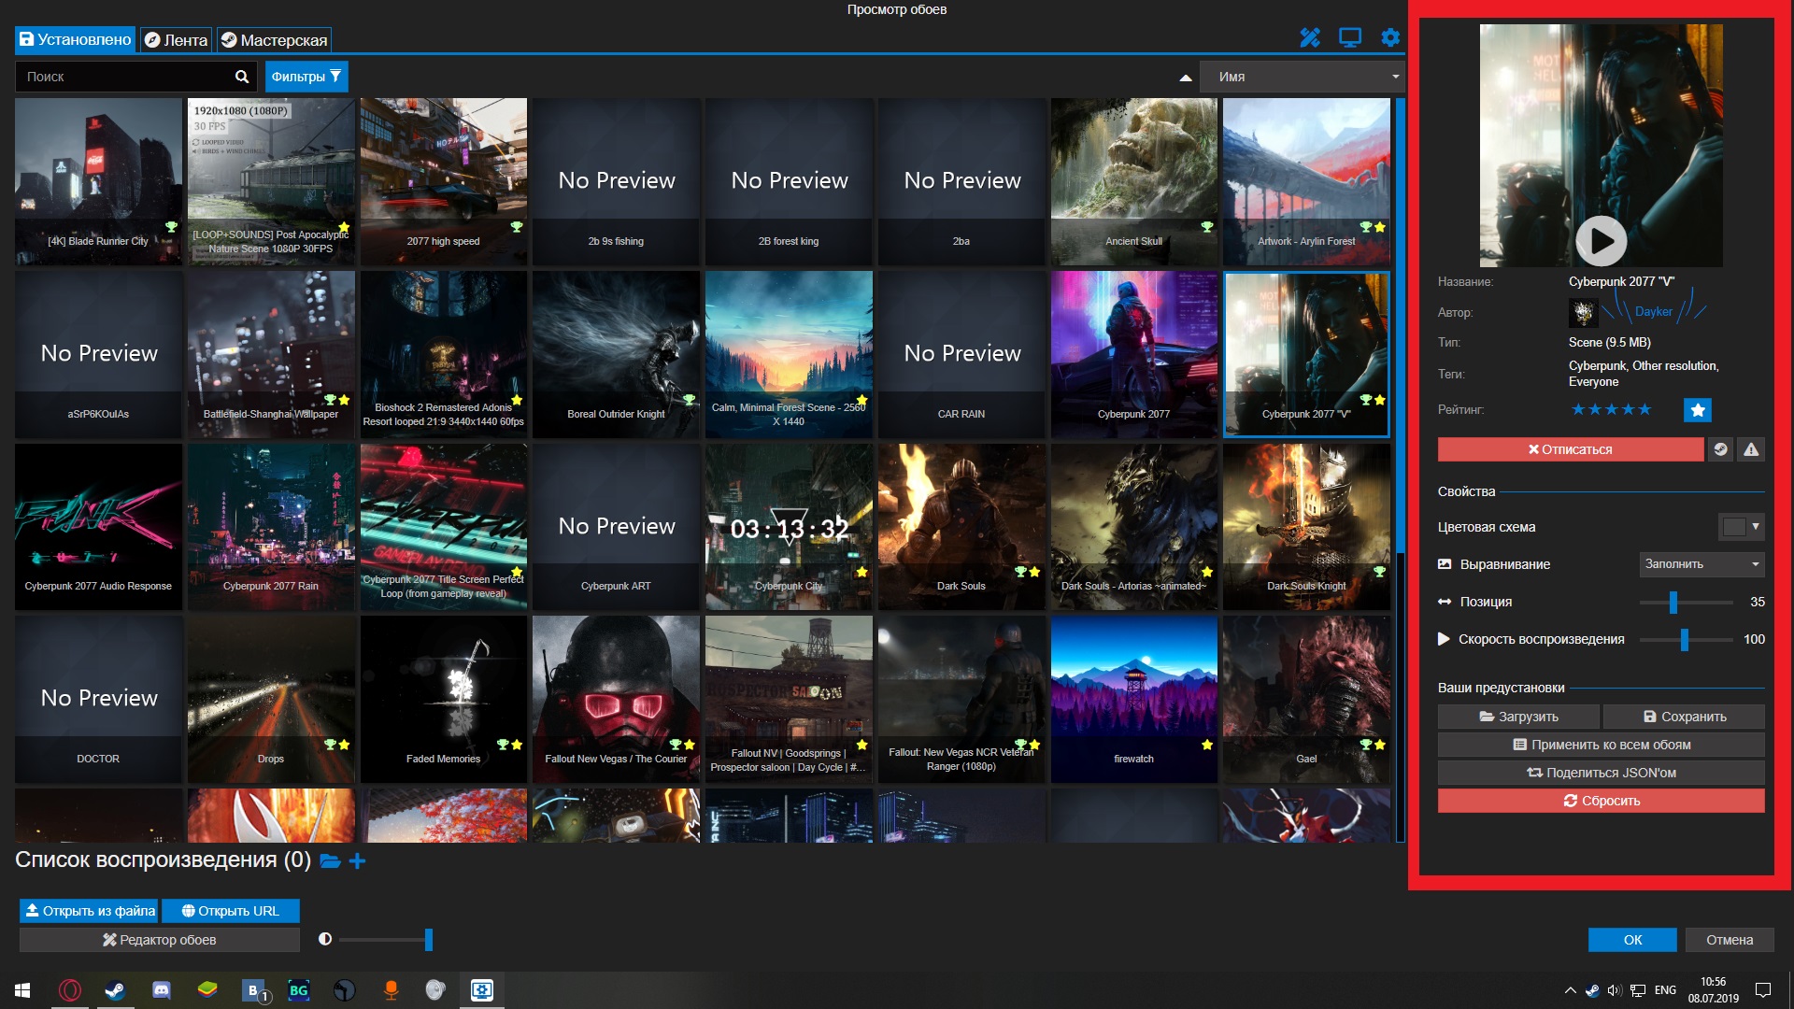This screenshot has height=1009, width=1794.
Task: Open Steam workshop page icon next to Отписаться
Action: [x=1720, y=449]
